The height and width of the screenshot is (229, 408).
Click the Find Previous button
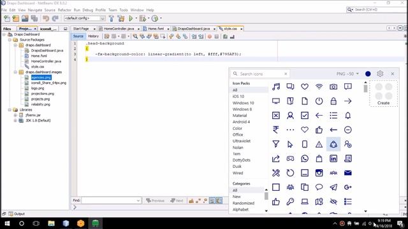156,201
